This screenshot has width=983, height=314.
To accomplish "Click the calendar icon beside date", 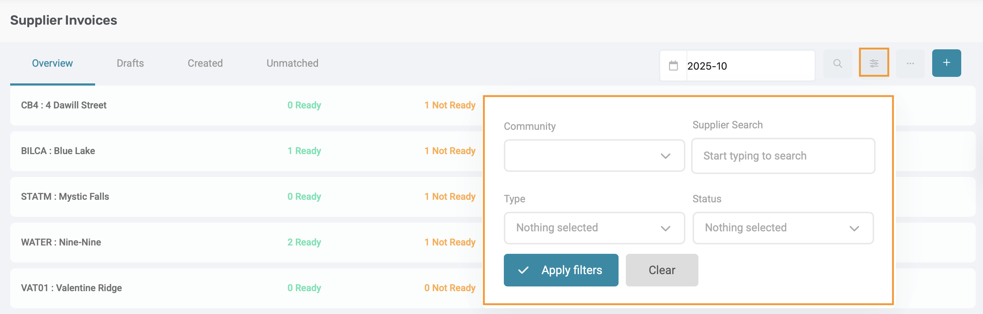I will pyautogui.click(x=673, y=66).
